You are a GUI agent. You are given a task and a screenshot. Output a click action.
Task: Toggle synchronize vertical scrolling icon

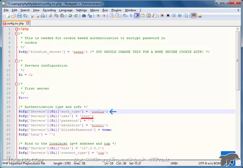[x=111, y=16]
